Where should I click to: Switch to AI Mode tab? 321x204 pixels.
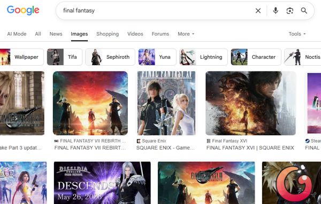17,34
